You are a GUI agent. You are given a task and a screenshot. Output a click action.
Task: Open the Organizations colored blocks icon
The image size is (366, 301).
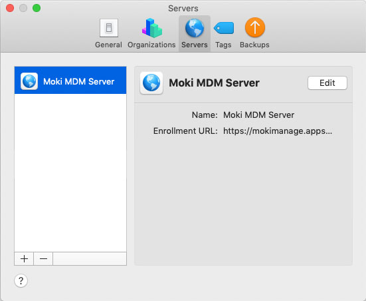click(152, 28)
